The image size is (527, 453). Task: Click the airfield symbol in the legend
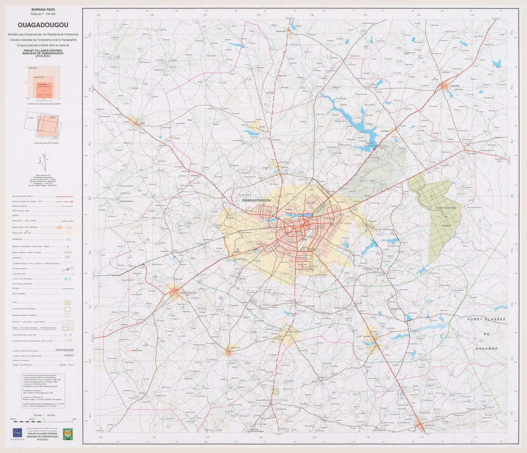click(x=68, y=269)
